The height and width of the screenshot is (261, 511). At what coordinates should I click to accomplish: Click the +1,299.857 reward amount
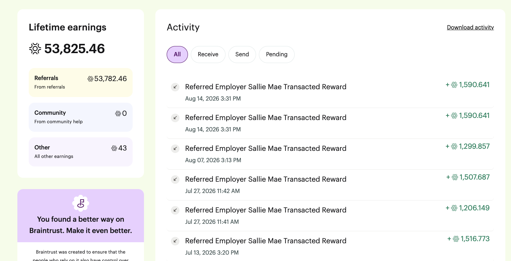click(x=467, y=146)
